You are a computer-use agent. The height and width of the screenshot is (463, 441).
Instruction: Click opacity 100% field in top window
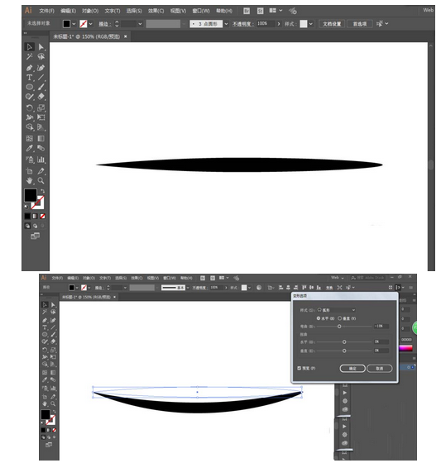tap(266, 24)
